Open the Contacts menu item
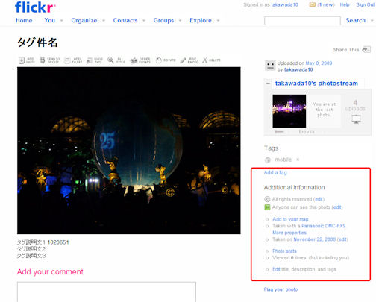 125,20
